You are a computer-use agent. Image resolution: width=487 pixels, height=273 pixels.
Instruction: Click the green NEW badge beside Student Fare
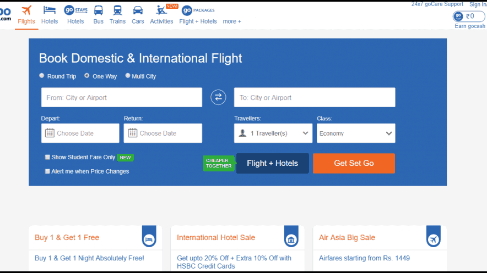point(125,158)
